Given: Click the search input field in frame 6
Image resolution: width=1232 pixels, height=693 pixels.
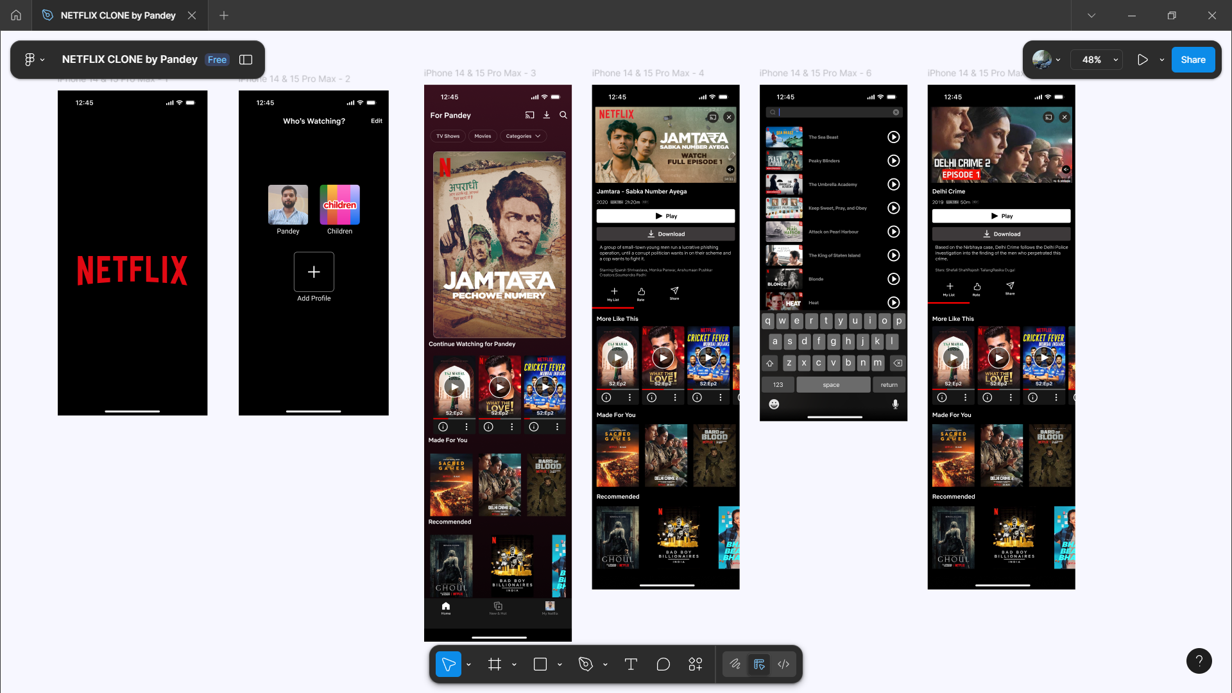Looking at the screenshot, I should tap(834, 112).
